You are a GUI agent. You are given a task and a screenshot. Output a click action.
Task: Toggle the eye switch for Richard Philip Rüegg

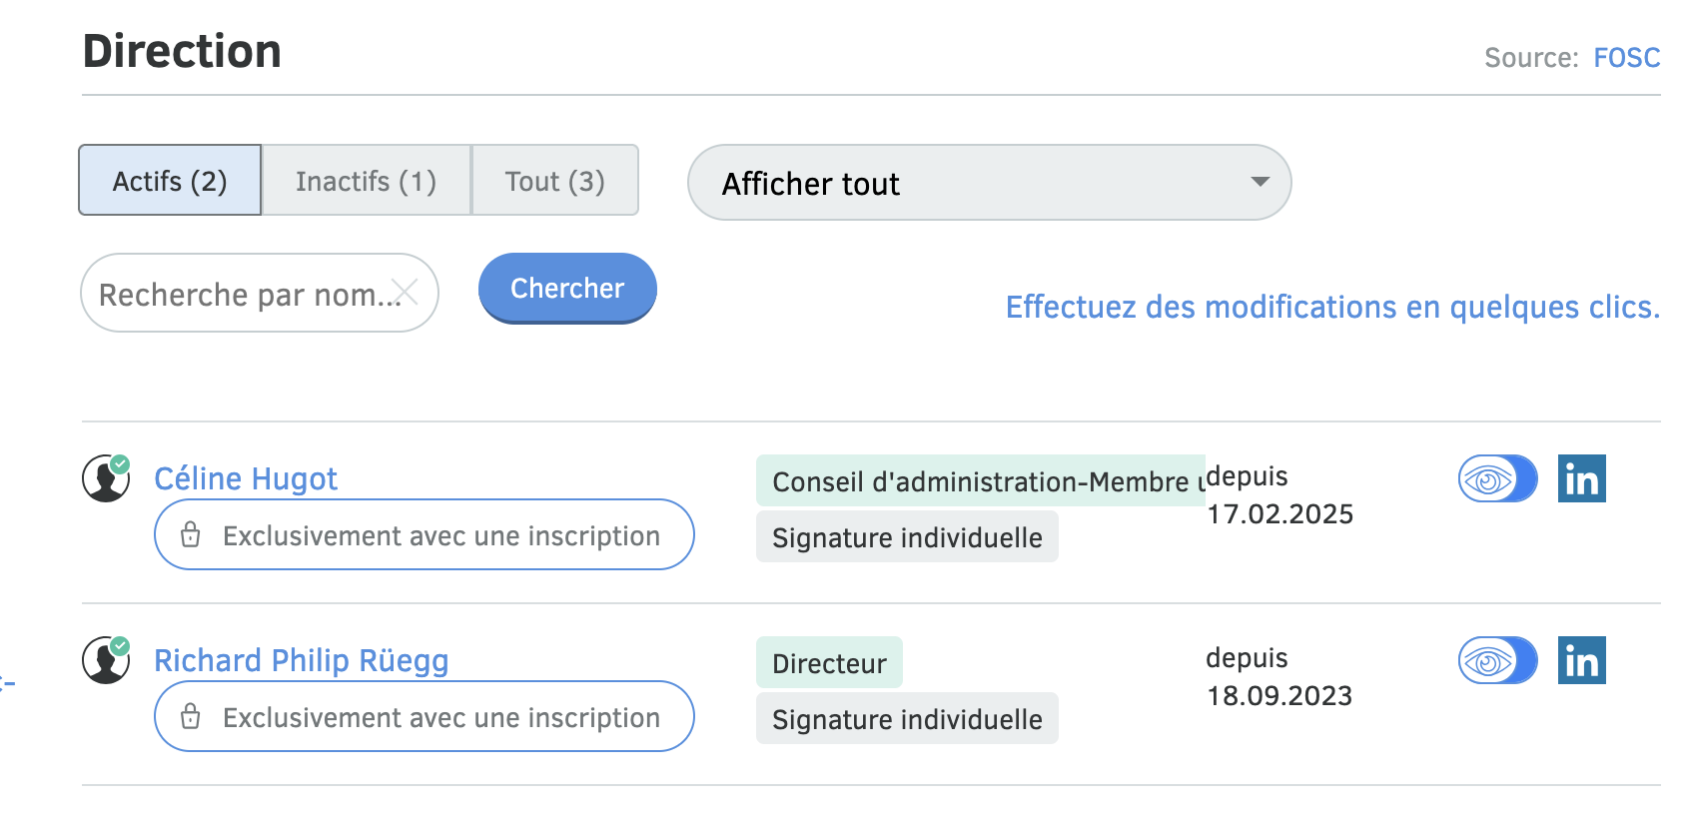point(1496,661)
